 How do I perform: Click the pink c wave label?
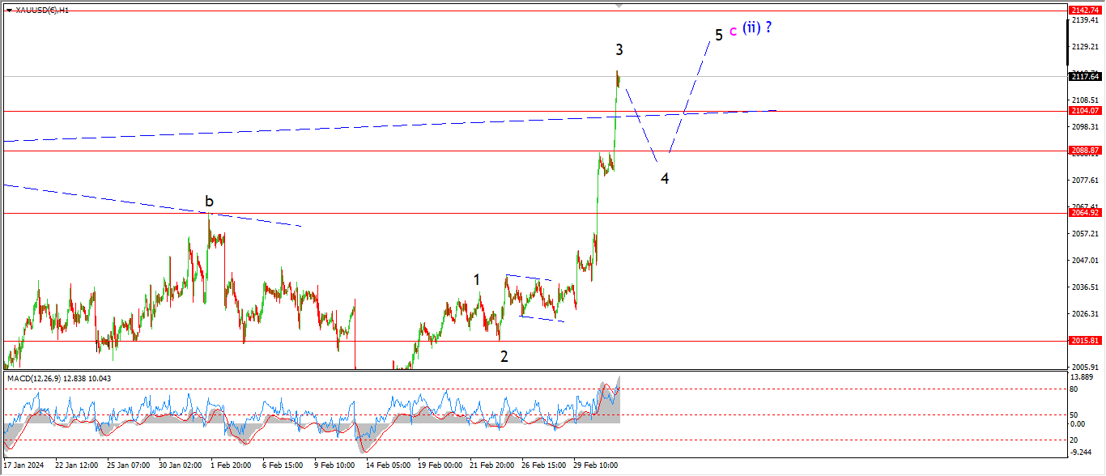point(733,31)
